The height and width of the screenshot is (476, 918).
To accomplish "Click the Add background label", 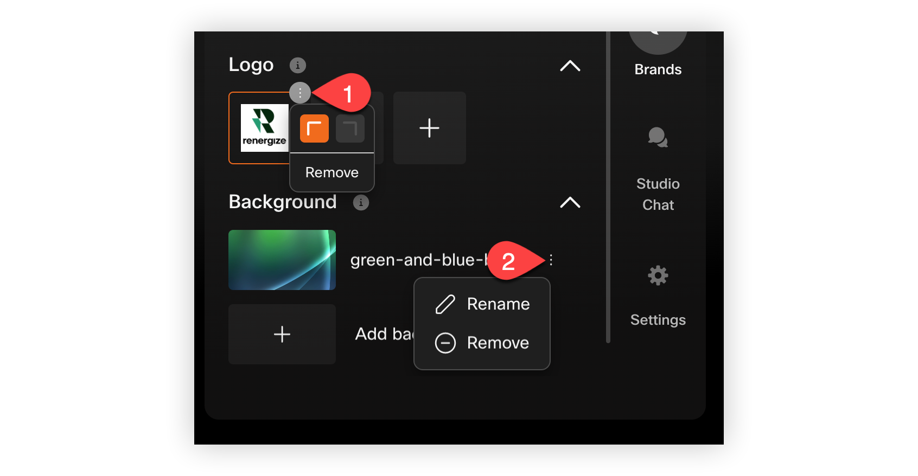I will pos(384,334).
